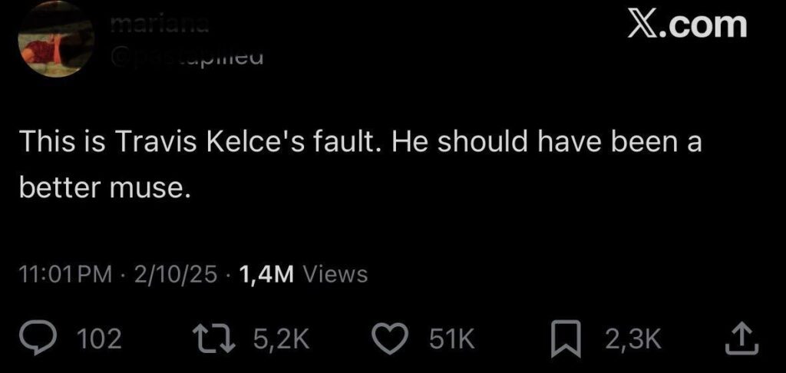Click the 2/10/25 date link

[x=175, y=273]
